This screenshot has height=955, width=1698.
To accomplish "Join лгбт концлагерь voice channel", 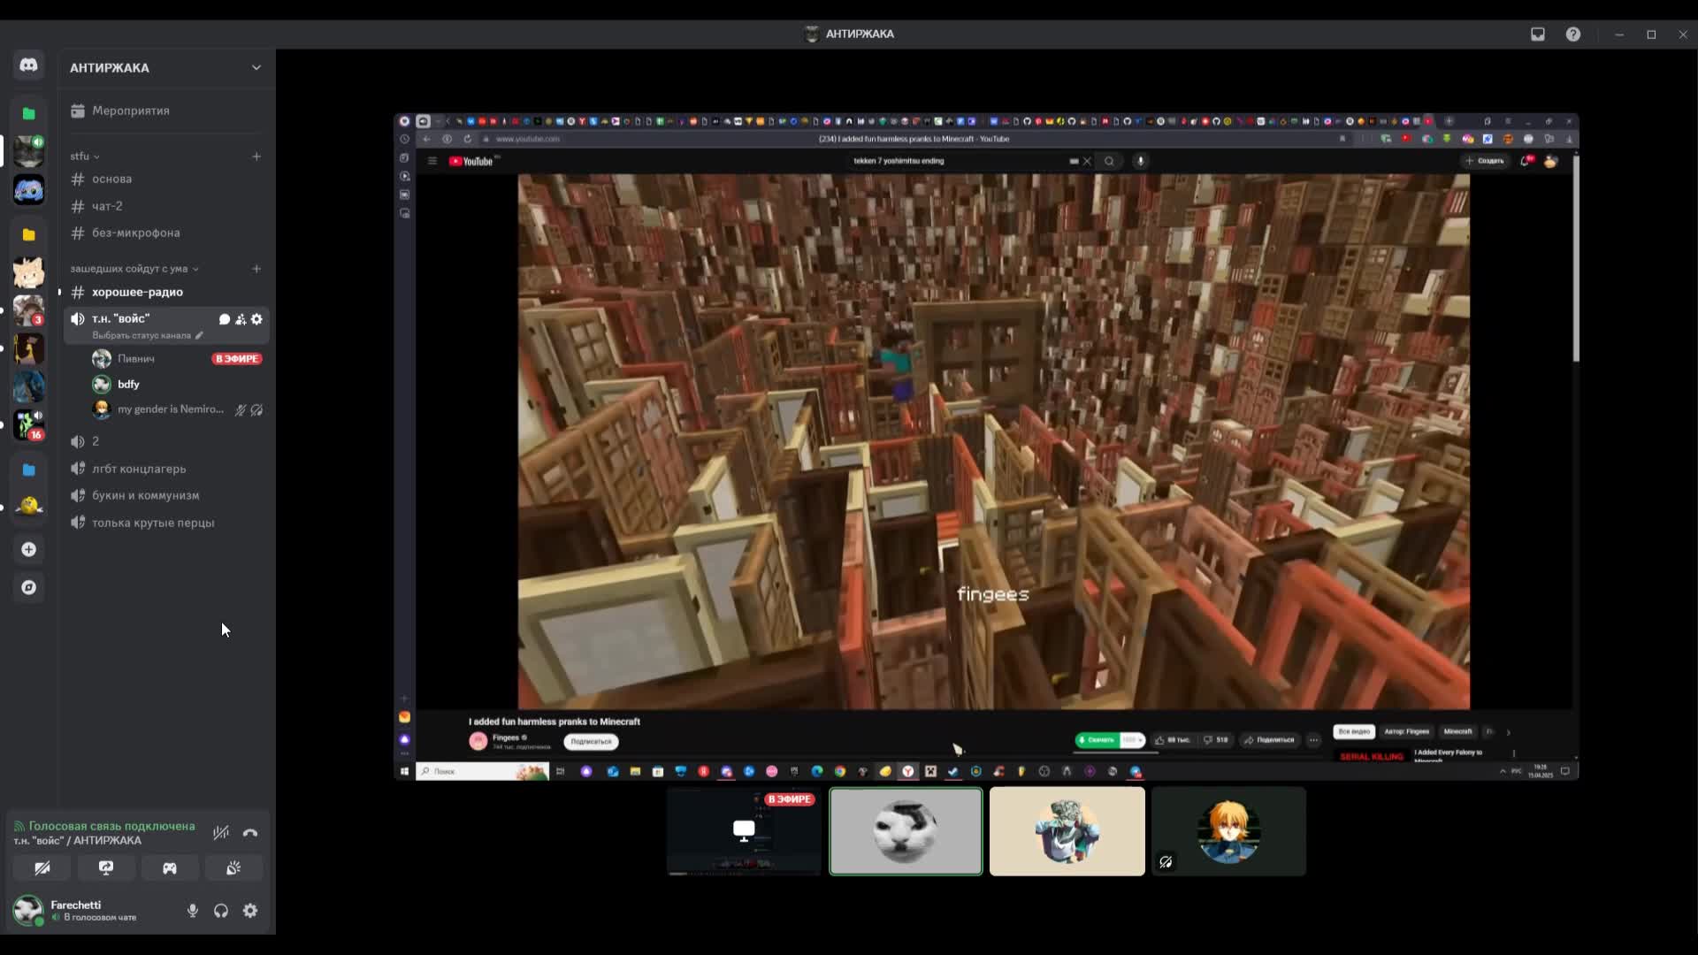I will [x=166, y=469].
